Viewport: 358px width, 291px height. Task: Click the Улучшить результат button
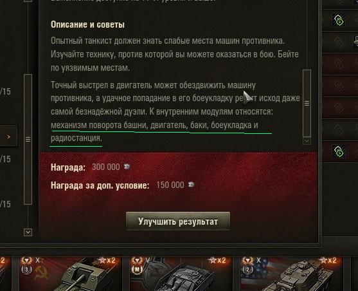point(178,221)
